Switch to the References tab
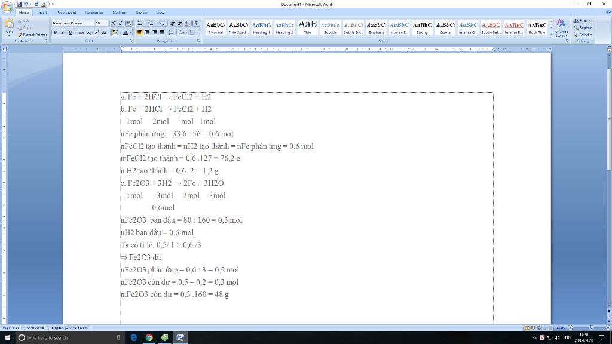This screenshot has height=344, width=612. click(x=94, y=13)
